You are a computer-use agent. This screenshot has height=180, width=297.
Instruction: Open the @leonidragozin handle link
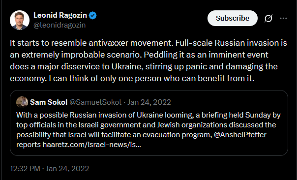(59, 25)
